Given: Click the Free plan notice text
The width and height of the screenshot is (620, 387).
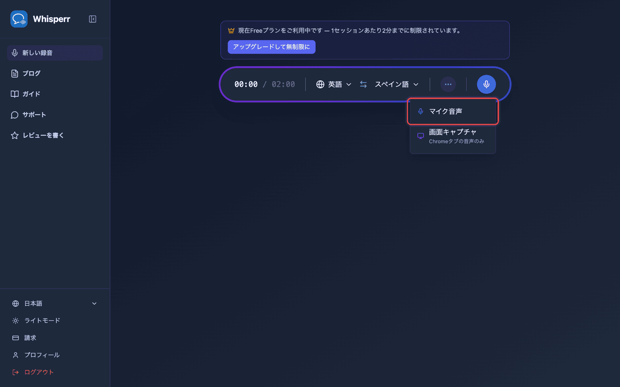Looking at the screenshot, I should [x=350, y=31].
